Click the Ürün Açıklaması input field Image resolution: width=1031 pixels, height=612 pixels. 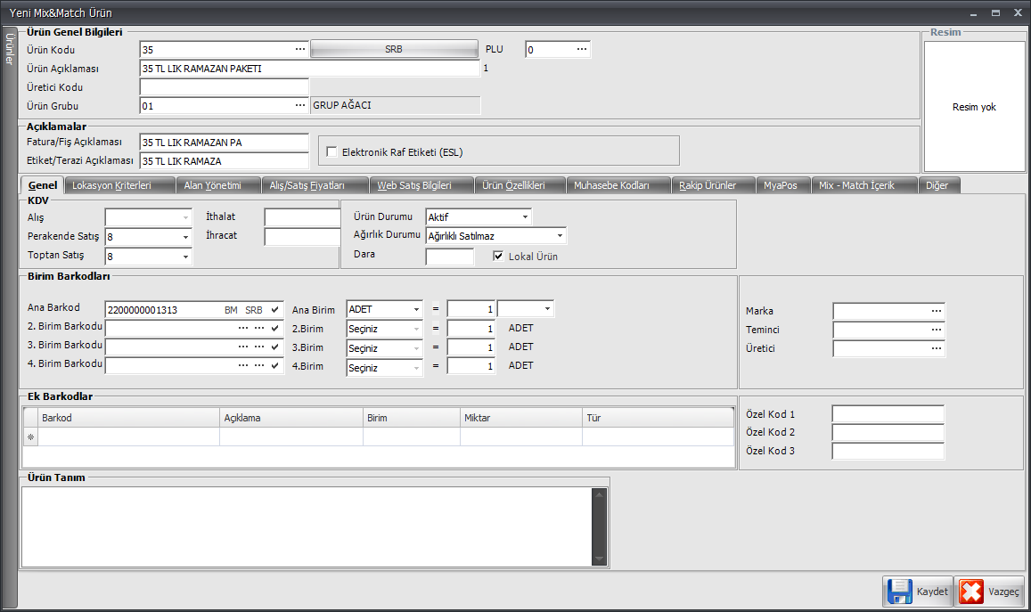pos(310,69)
